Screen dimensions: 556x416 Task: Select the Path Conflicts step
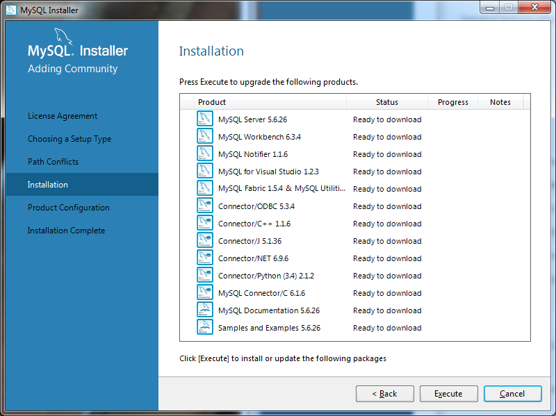click(54, 162)
